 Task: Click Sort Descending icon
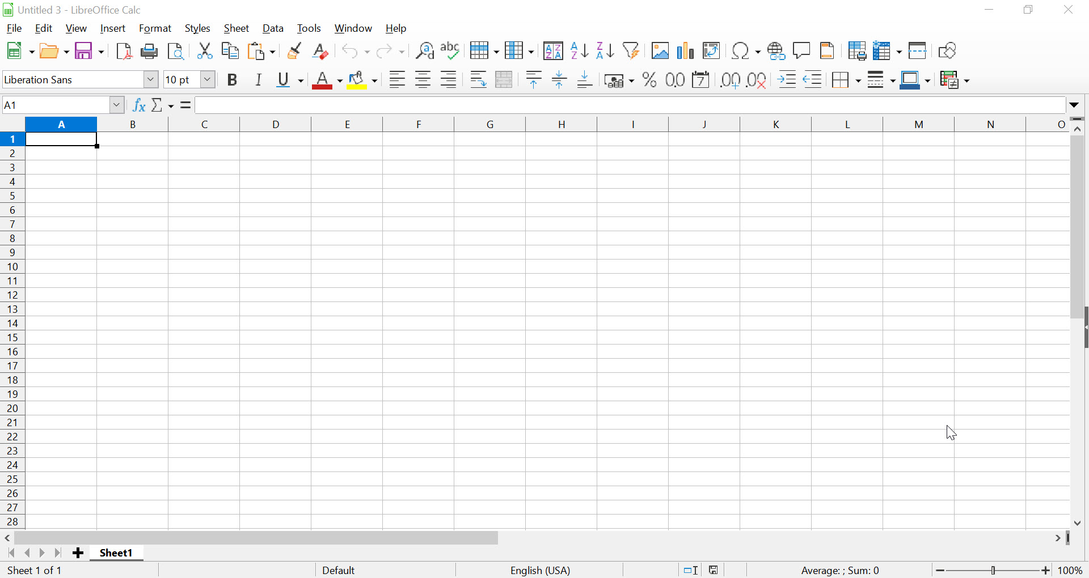[605, 51]
